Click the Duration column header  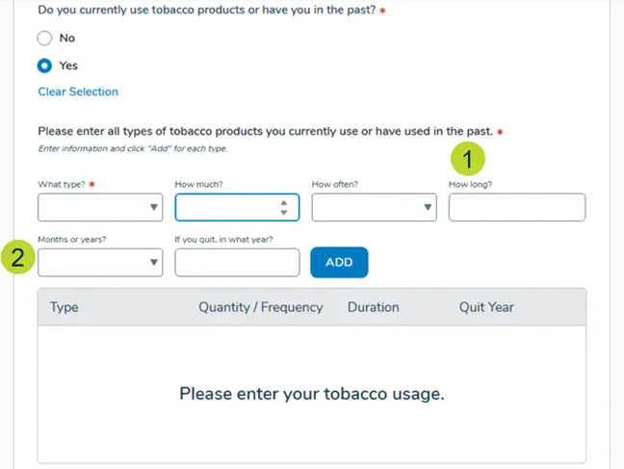[373, 307]
